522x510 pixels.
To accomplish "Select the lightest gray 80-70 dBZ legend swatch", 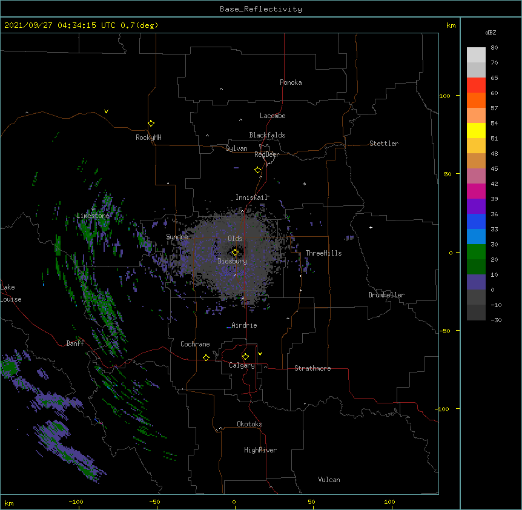I will [x=476, y=55].
